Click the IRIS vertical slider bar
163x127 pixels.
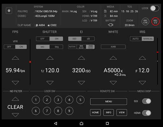pos(158,61)
